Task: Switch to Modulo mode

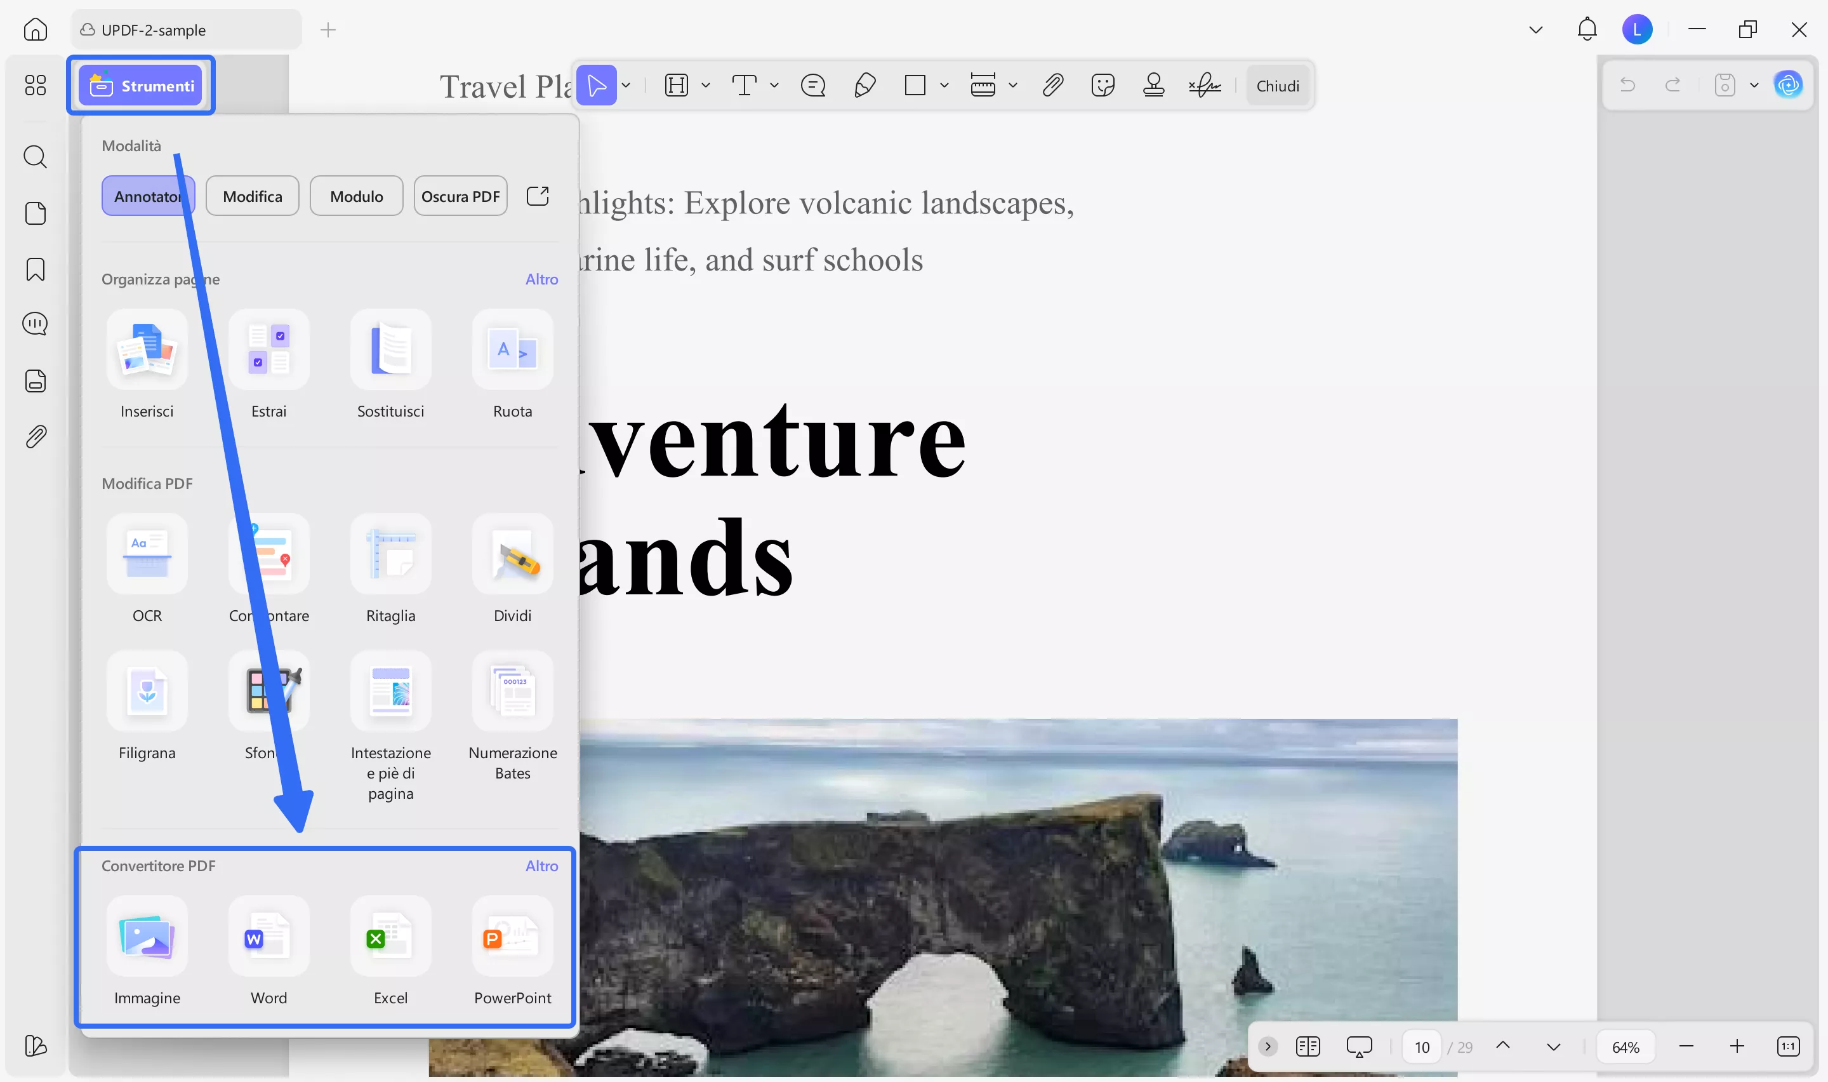Action: [356, 196]
